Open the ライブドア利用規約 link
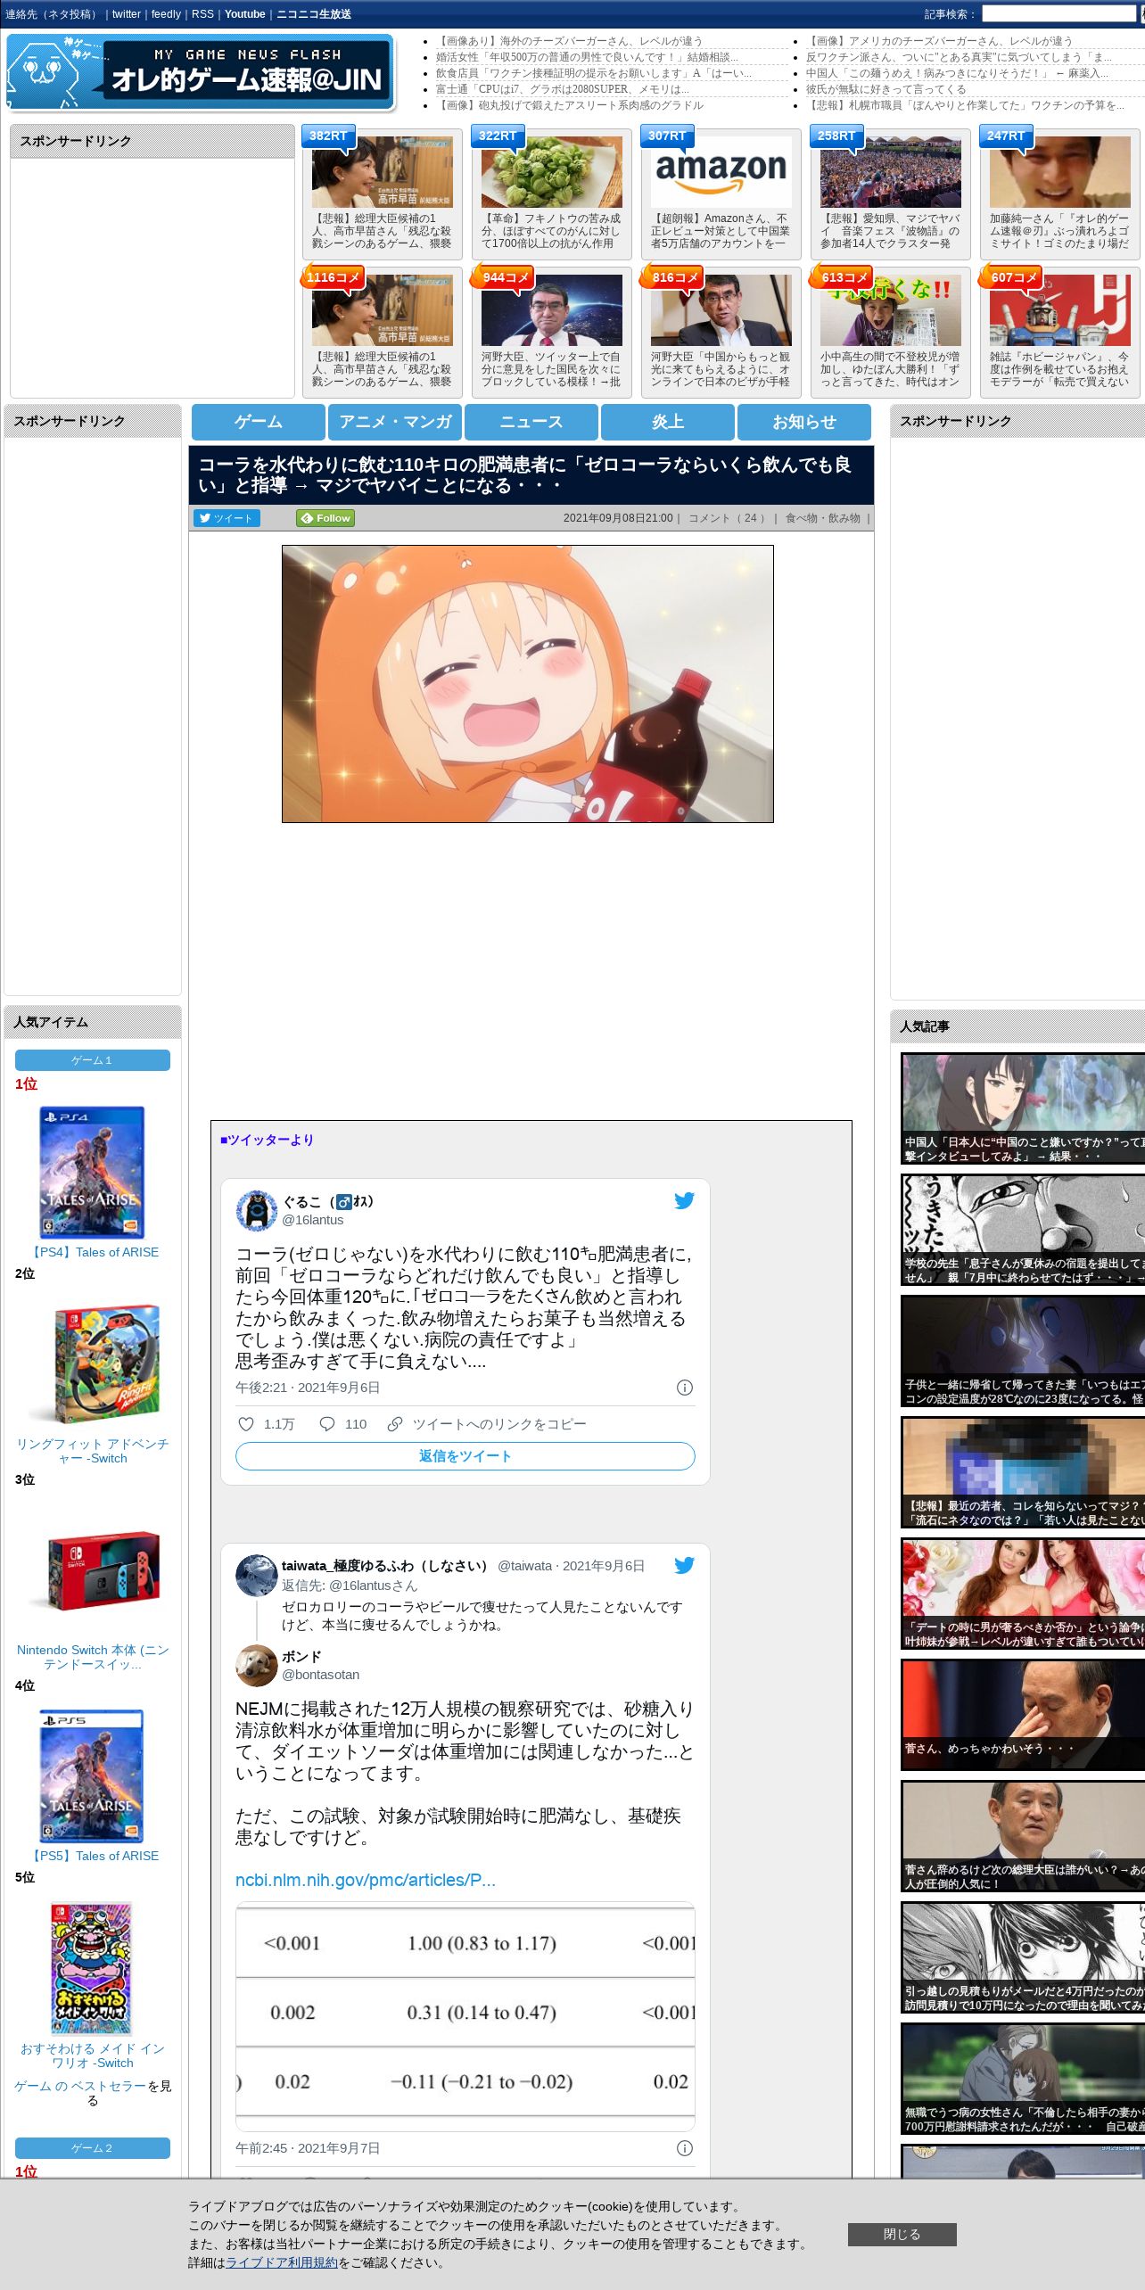The height and width of the screenshot is (2290, 1145). 282,2262
